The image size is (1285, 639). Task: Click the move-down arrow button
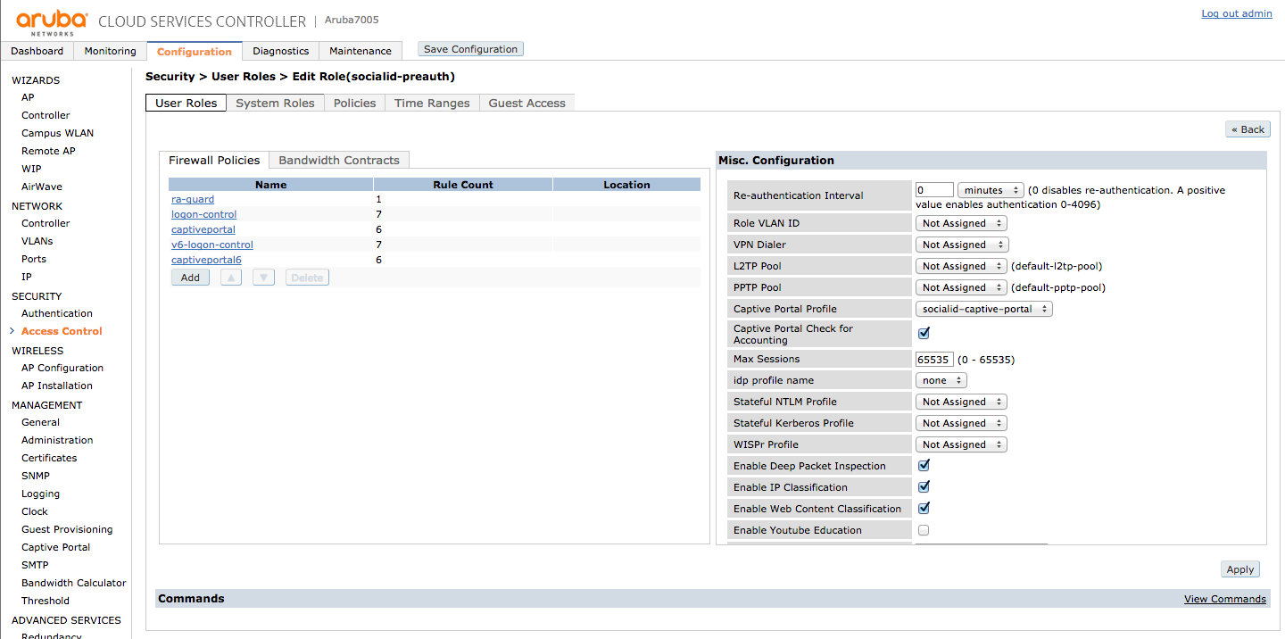tap(263, 278)
